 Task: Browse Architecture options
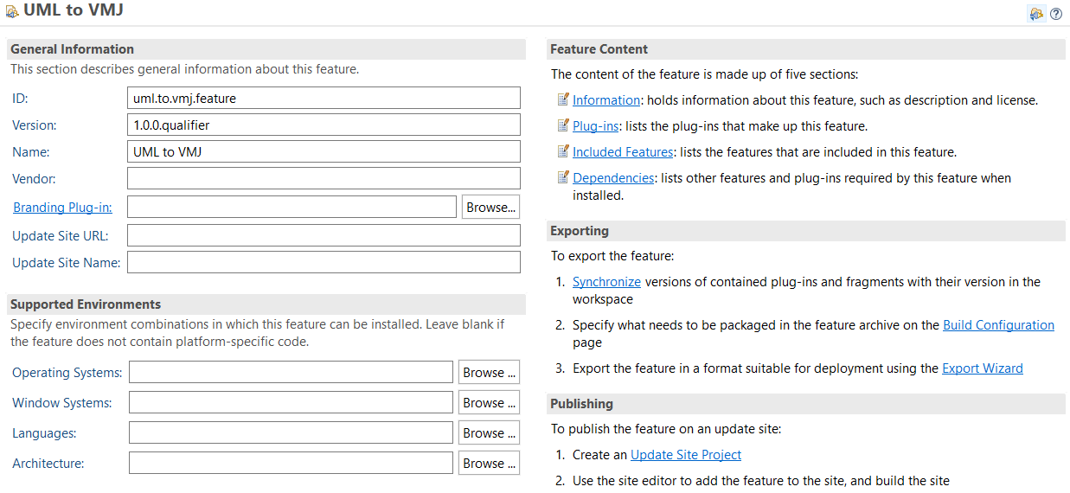tap(489, 463)
